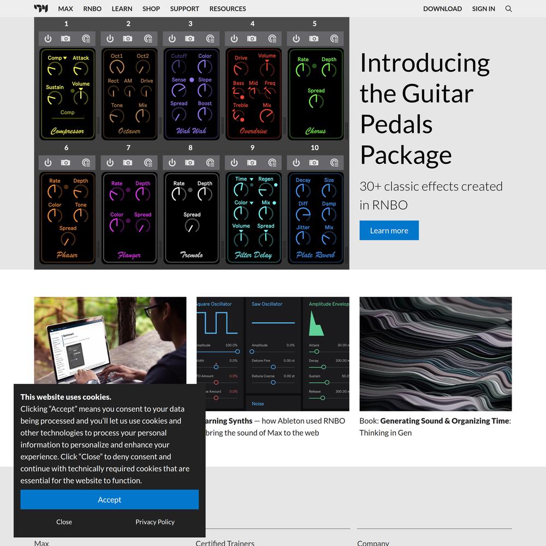Click the camera icon above the Wah Wah pedal
The height and width of the screenshot is (546, 546).
(x=189, y=39)
